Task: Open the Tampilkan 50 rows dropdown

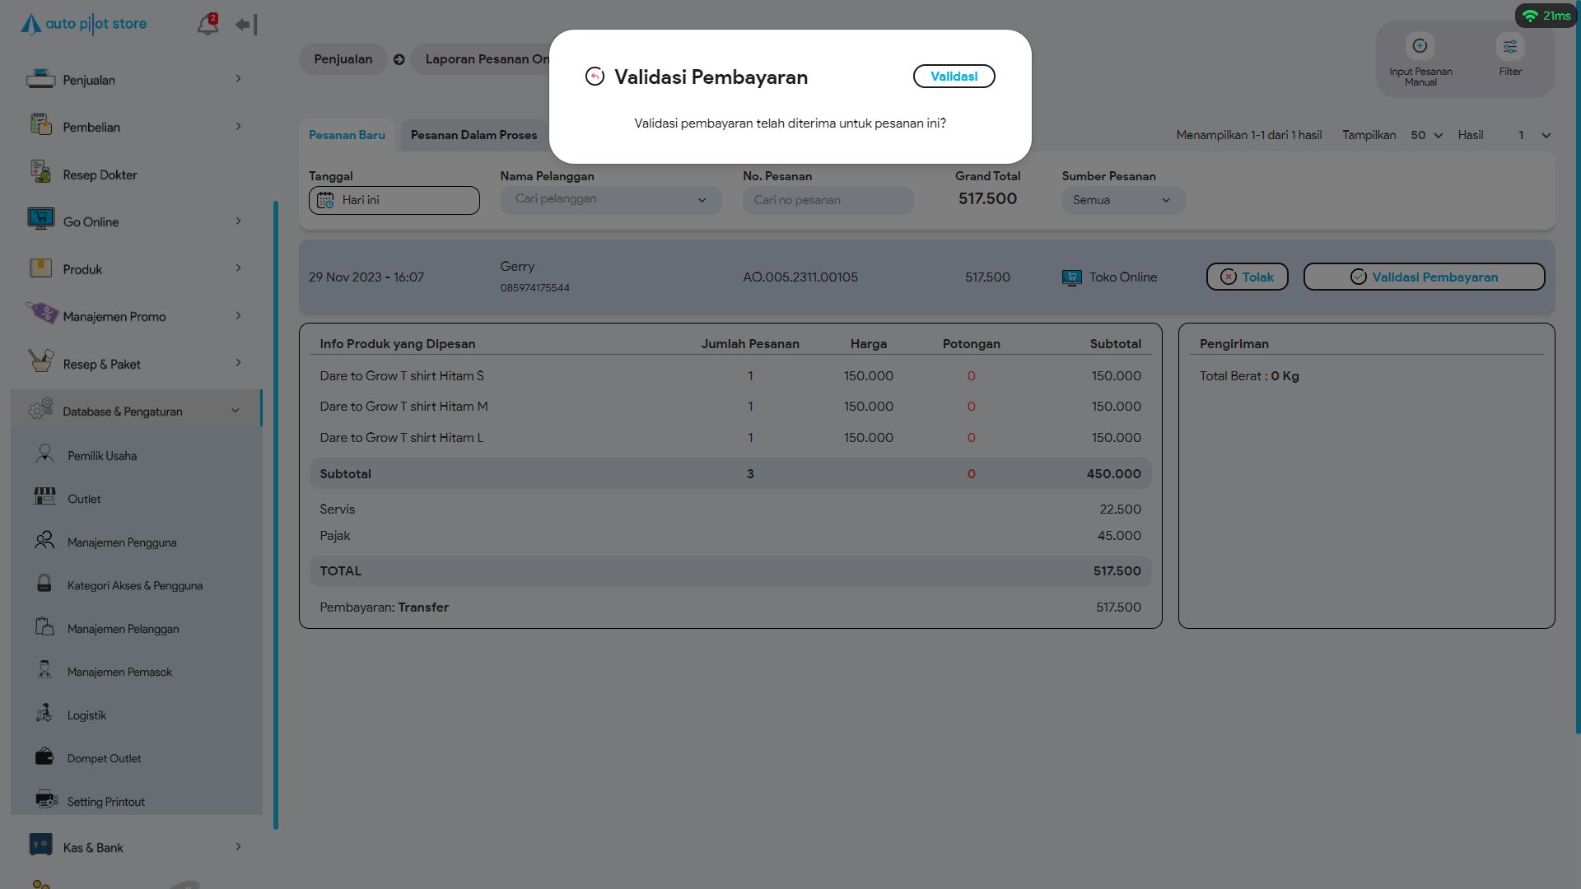Action: point(1426,135)
